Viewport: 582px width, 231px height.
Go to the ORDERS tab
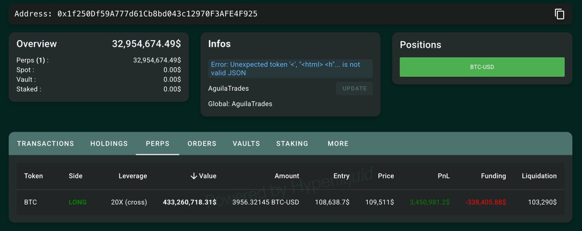pyautogui.click(x=202, y=143)
